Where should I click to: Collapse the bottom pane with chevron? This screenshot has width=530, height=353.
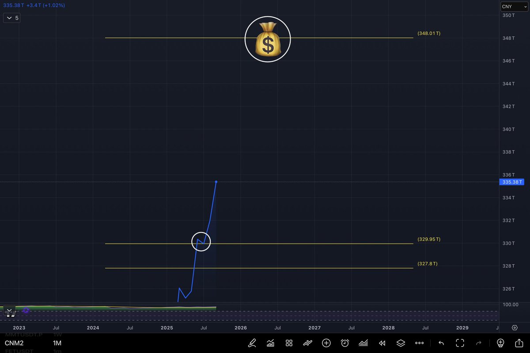click(x=9, y=311)
